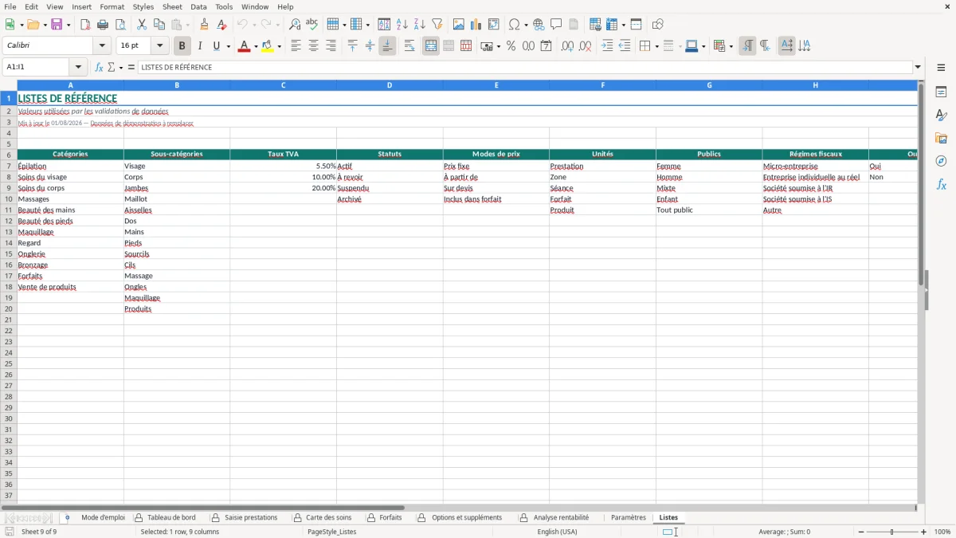Toggle Wrap Text
The height and width of the screenshot is (538, 956).
click(409, 46)
